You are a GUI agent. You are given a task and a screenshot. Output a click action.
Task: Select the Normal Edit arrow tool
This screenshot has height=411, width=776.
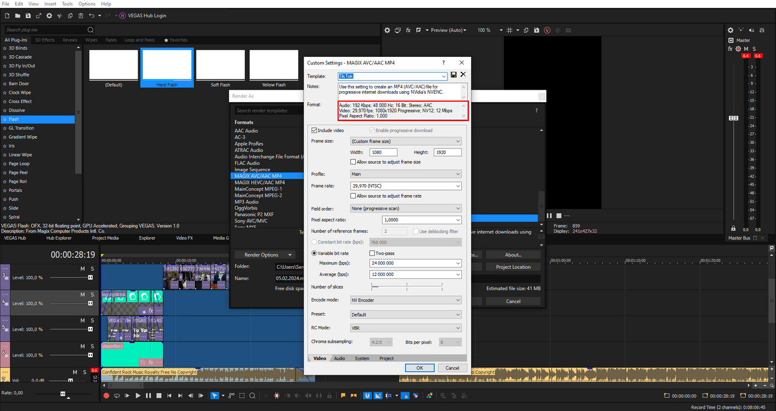click(x=215, y=395)
